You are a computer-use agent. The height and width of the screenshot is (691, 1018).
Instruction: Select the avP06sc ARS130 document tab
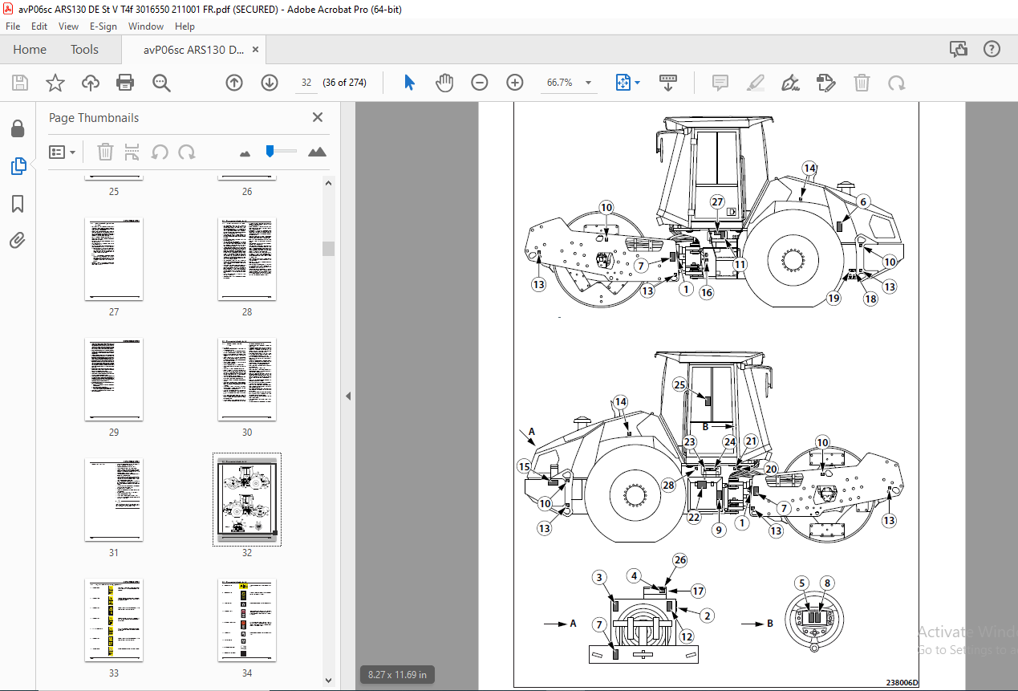point(193,50)
